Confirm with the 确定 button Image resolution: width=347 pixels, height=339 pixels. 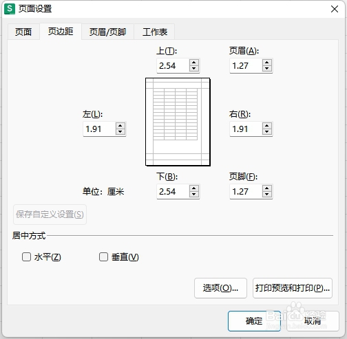point(254,321)
